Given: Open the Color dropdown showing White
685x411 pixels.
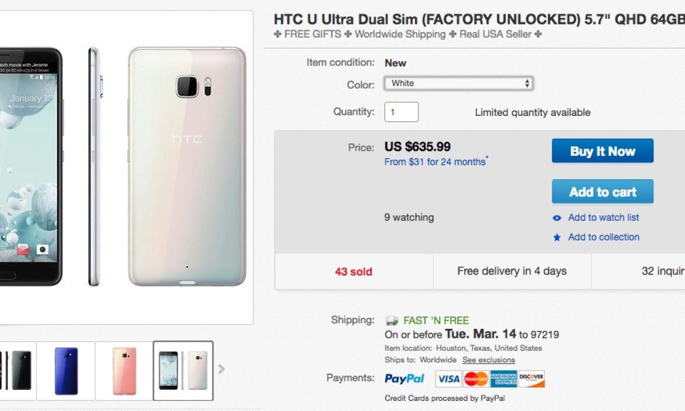Looking at the screenshot, I should (458, 84).
